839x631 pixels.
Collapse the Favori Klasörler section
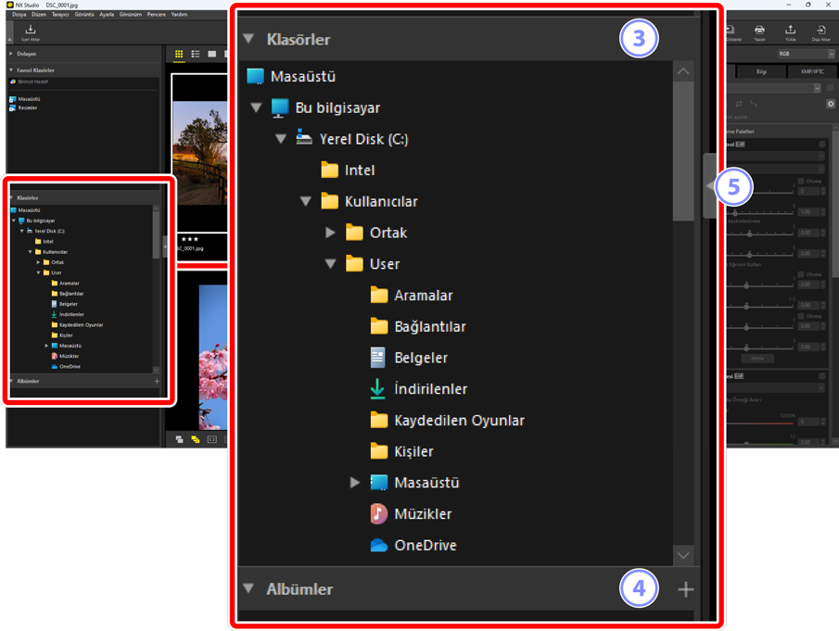pyautogui.click(x=11, y=70)
